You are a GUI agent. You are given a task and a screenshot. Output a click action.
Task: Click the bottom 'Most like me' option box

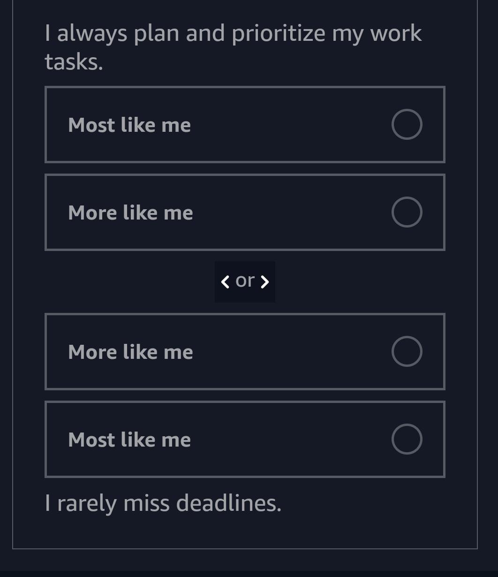pyautogui.click(x=245, y=439)
